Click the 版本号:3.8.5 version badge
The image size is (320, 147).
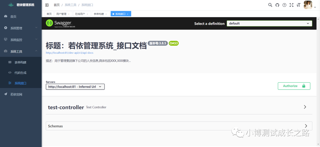pyautogui.click(x=158, y=43)
